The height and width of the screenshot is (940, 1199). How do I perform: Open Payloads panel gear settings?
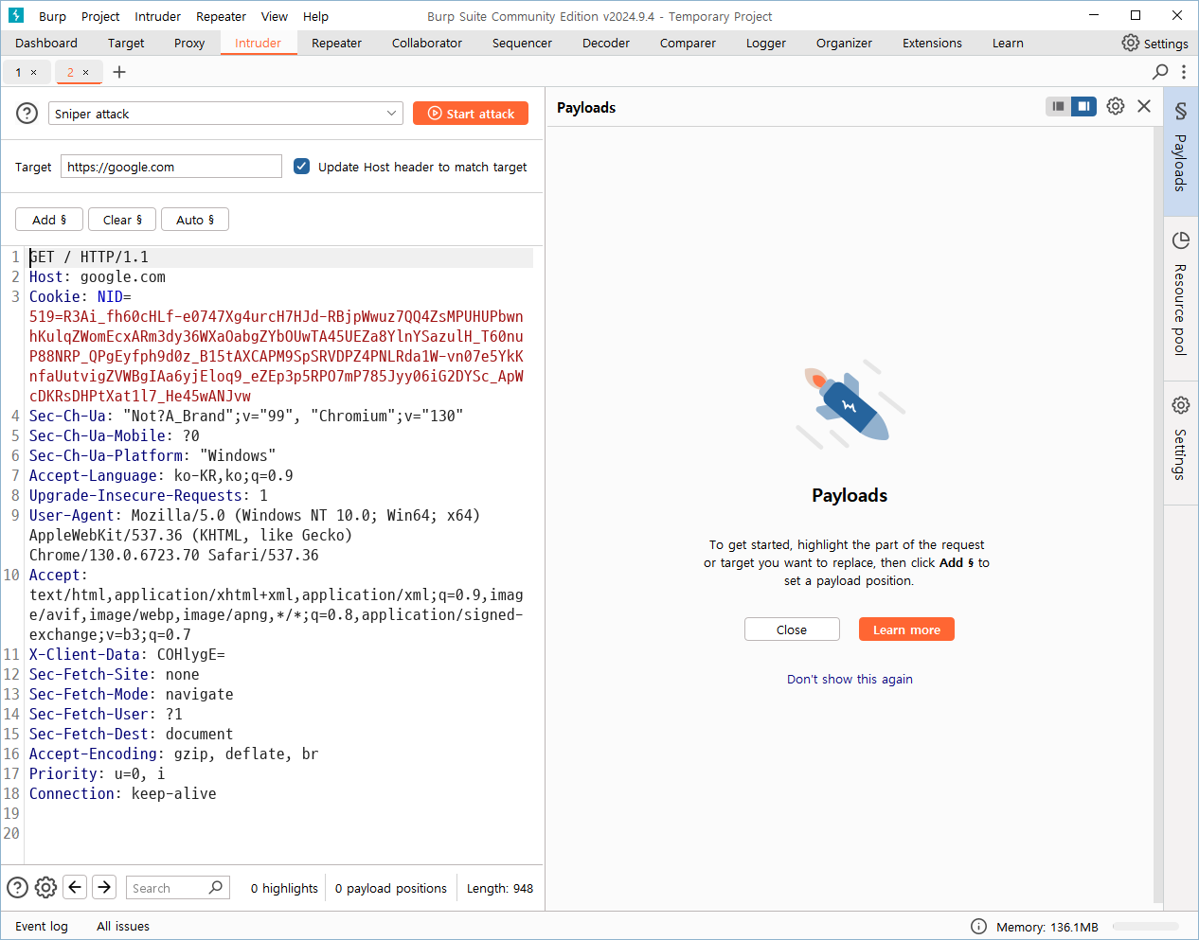pos(1116,106)
